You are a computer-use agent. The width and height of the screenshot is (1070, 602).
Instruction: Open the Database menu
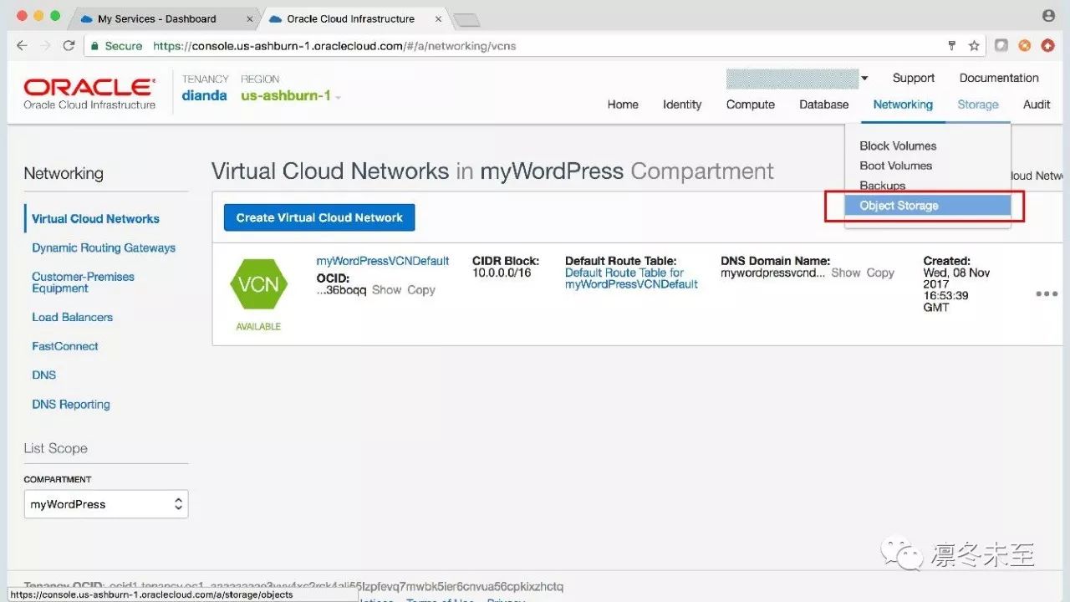point(824,105)
